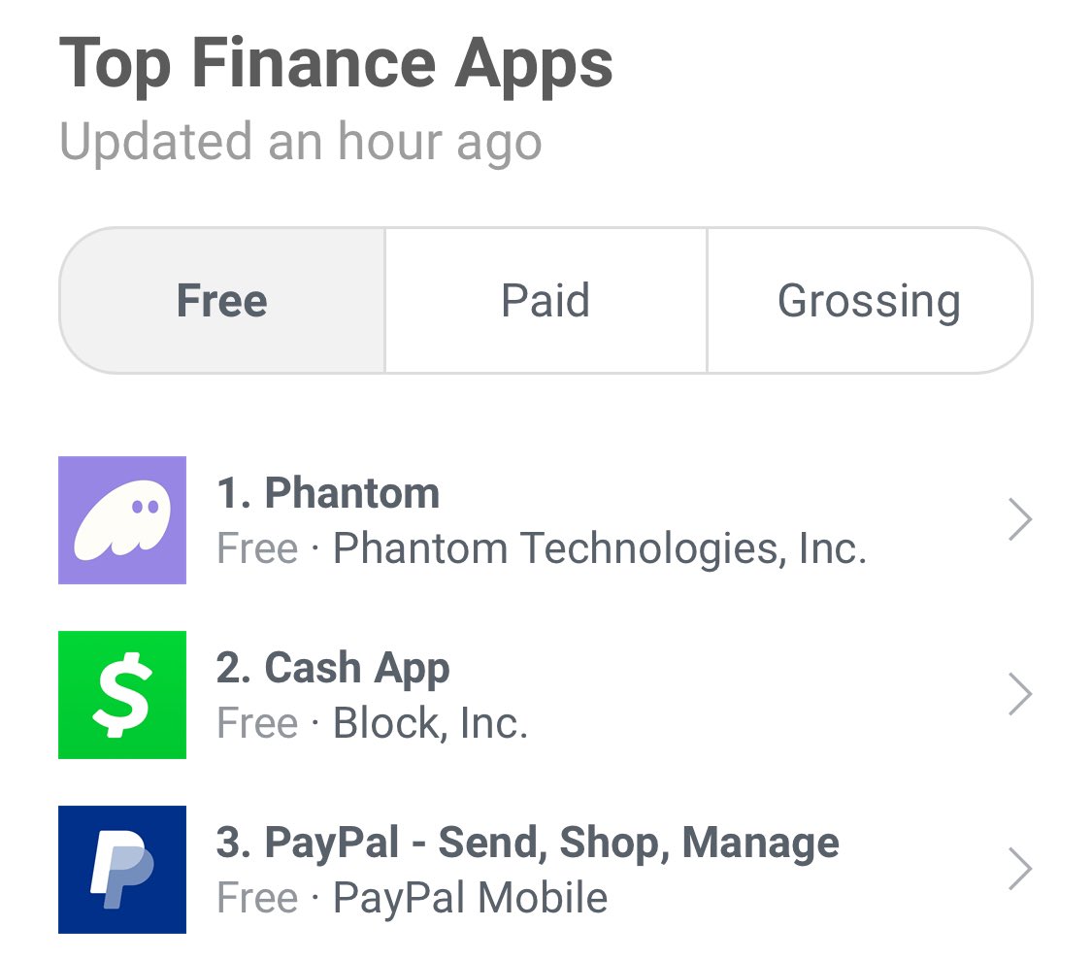Click the chevron on the PayPal row
Viewport: 1092px width, 960px height.
click(1020, 870)
